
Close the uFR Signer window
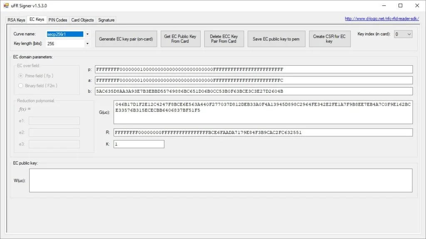(417, 5)
